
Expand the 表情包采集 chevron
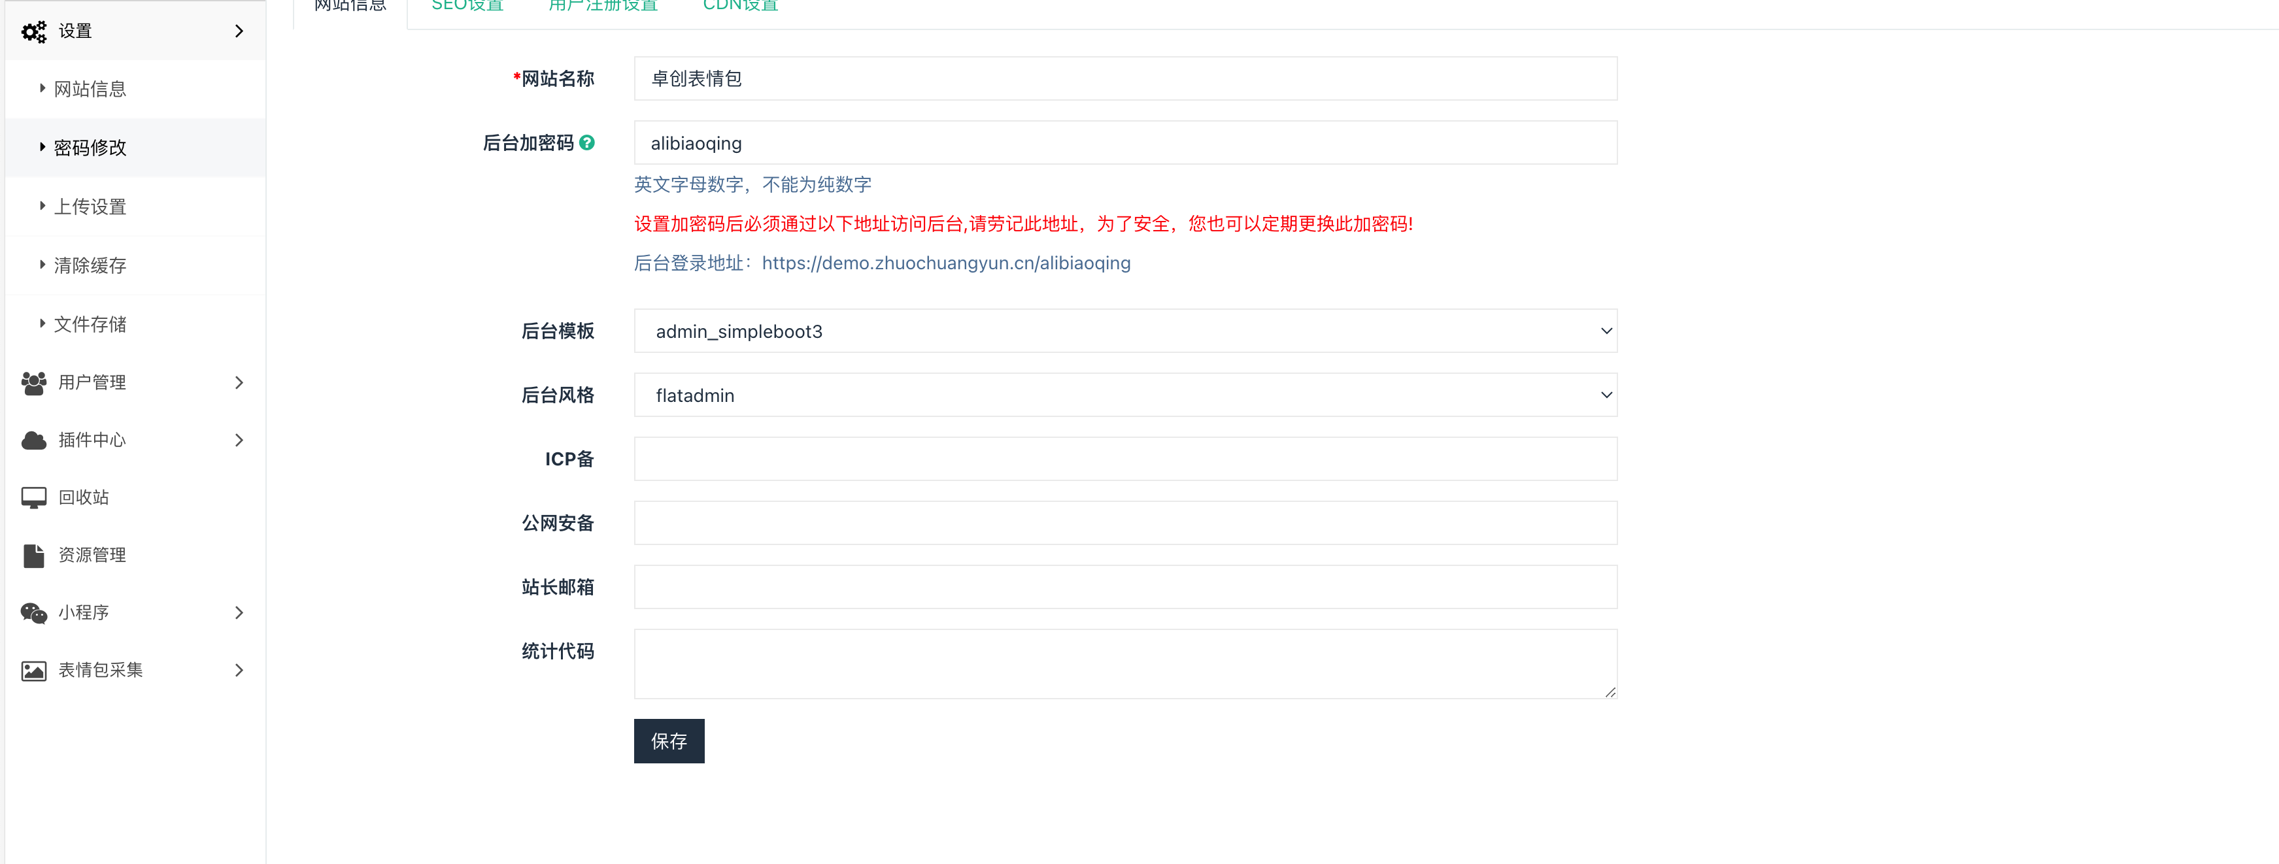(x=239, y=671)
